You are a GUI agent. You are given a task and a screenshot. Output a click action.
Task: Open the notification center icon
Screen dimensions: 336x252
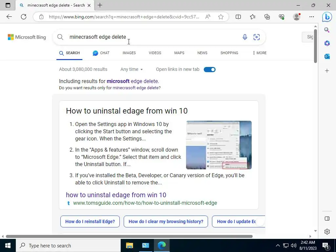point(326,245)
